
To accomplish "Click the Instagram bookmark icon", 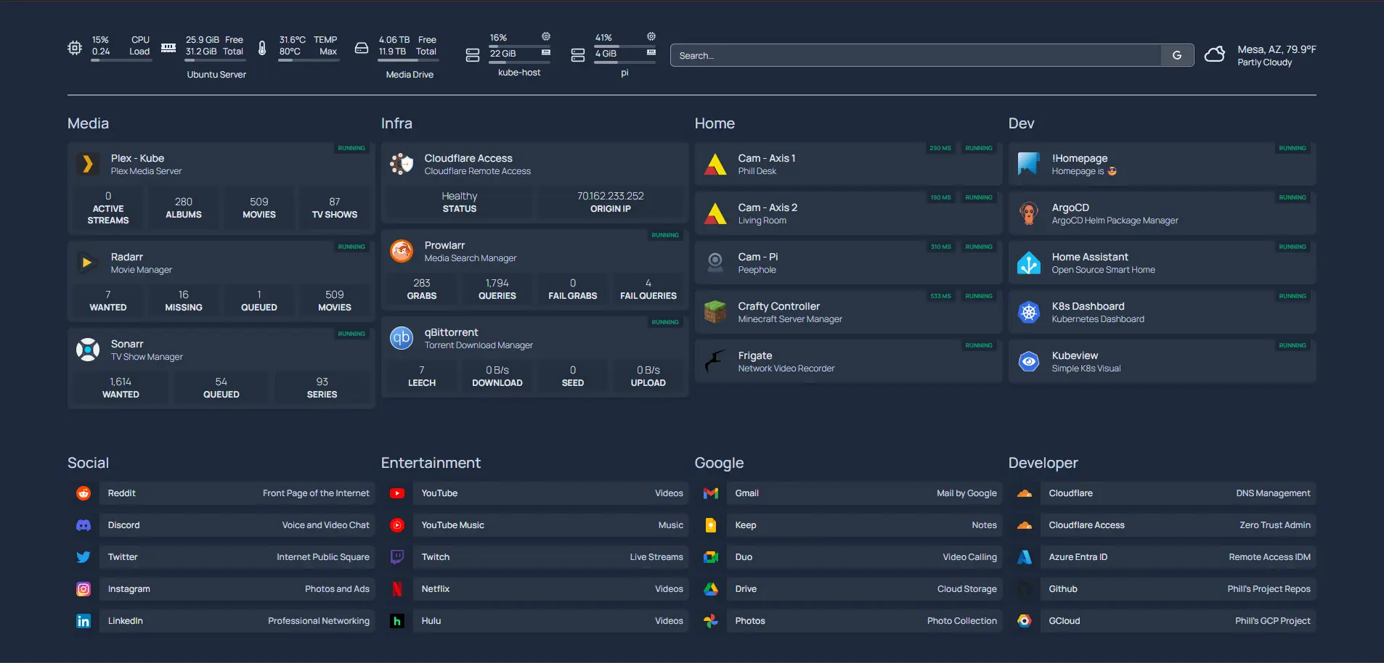I will coord(84,589).
